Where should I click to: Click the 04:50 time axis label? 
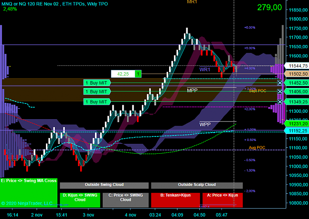pyautogui.click(x=199, y=215)
